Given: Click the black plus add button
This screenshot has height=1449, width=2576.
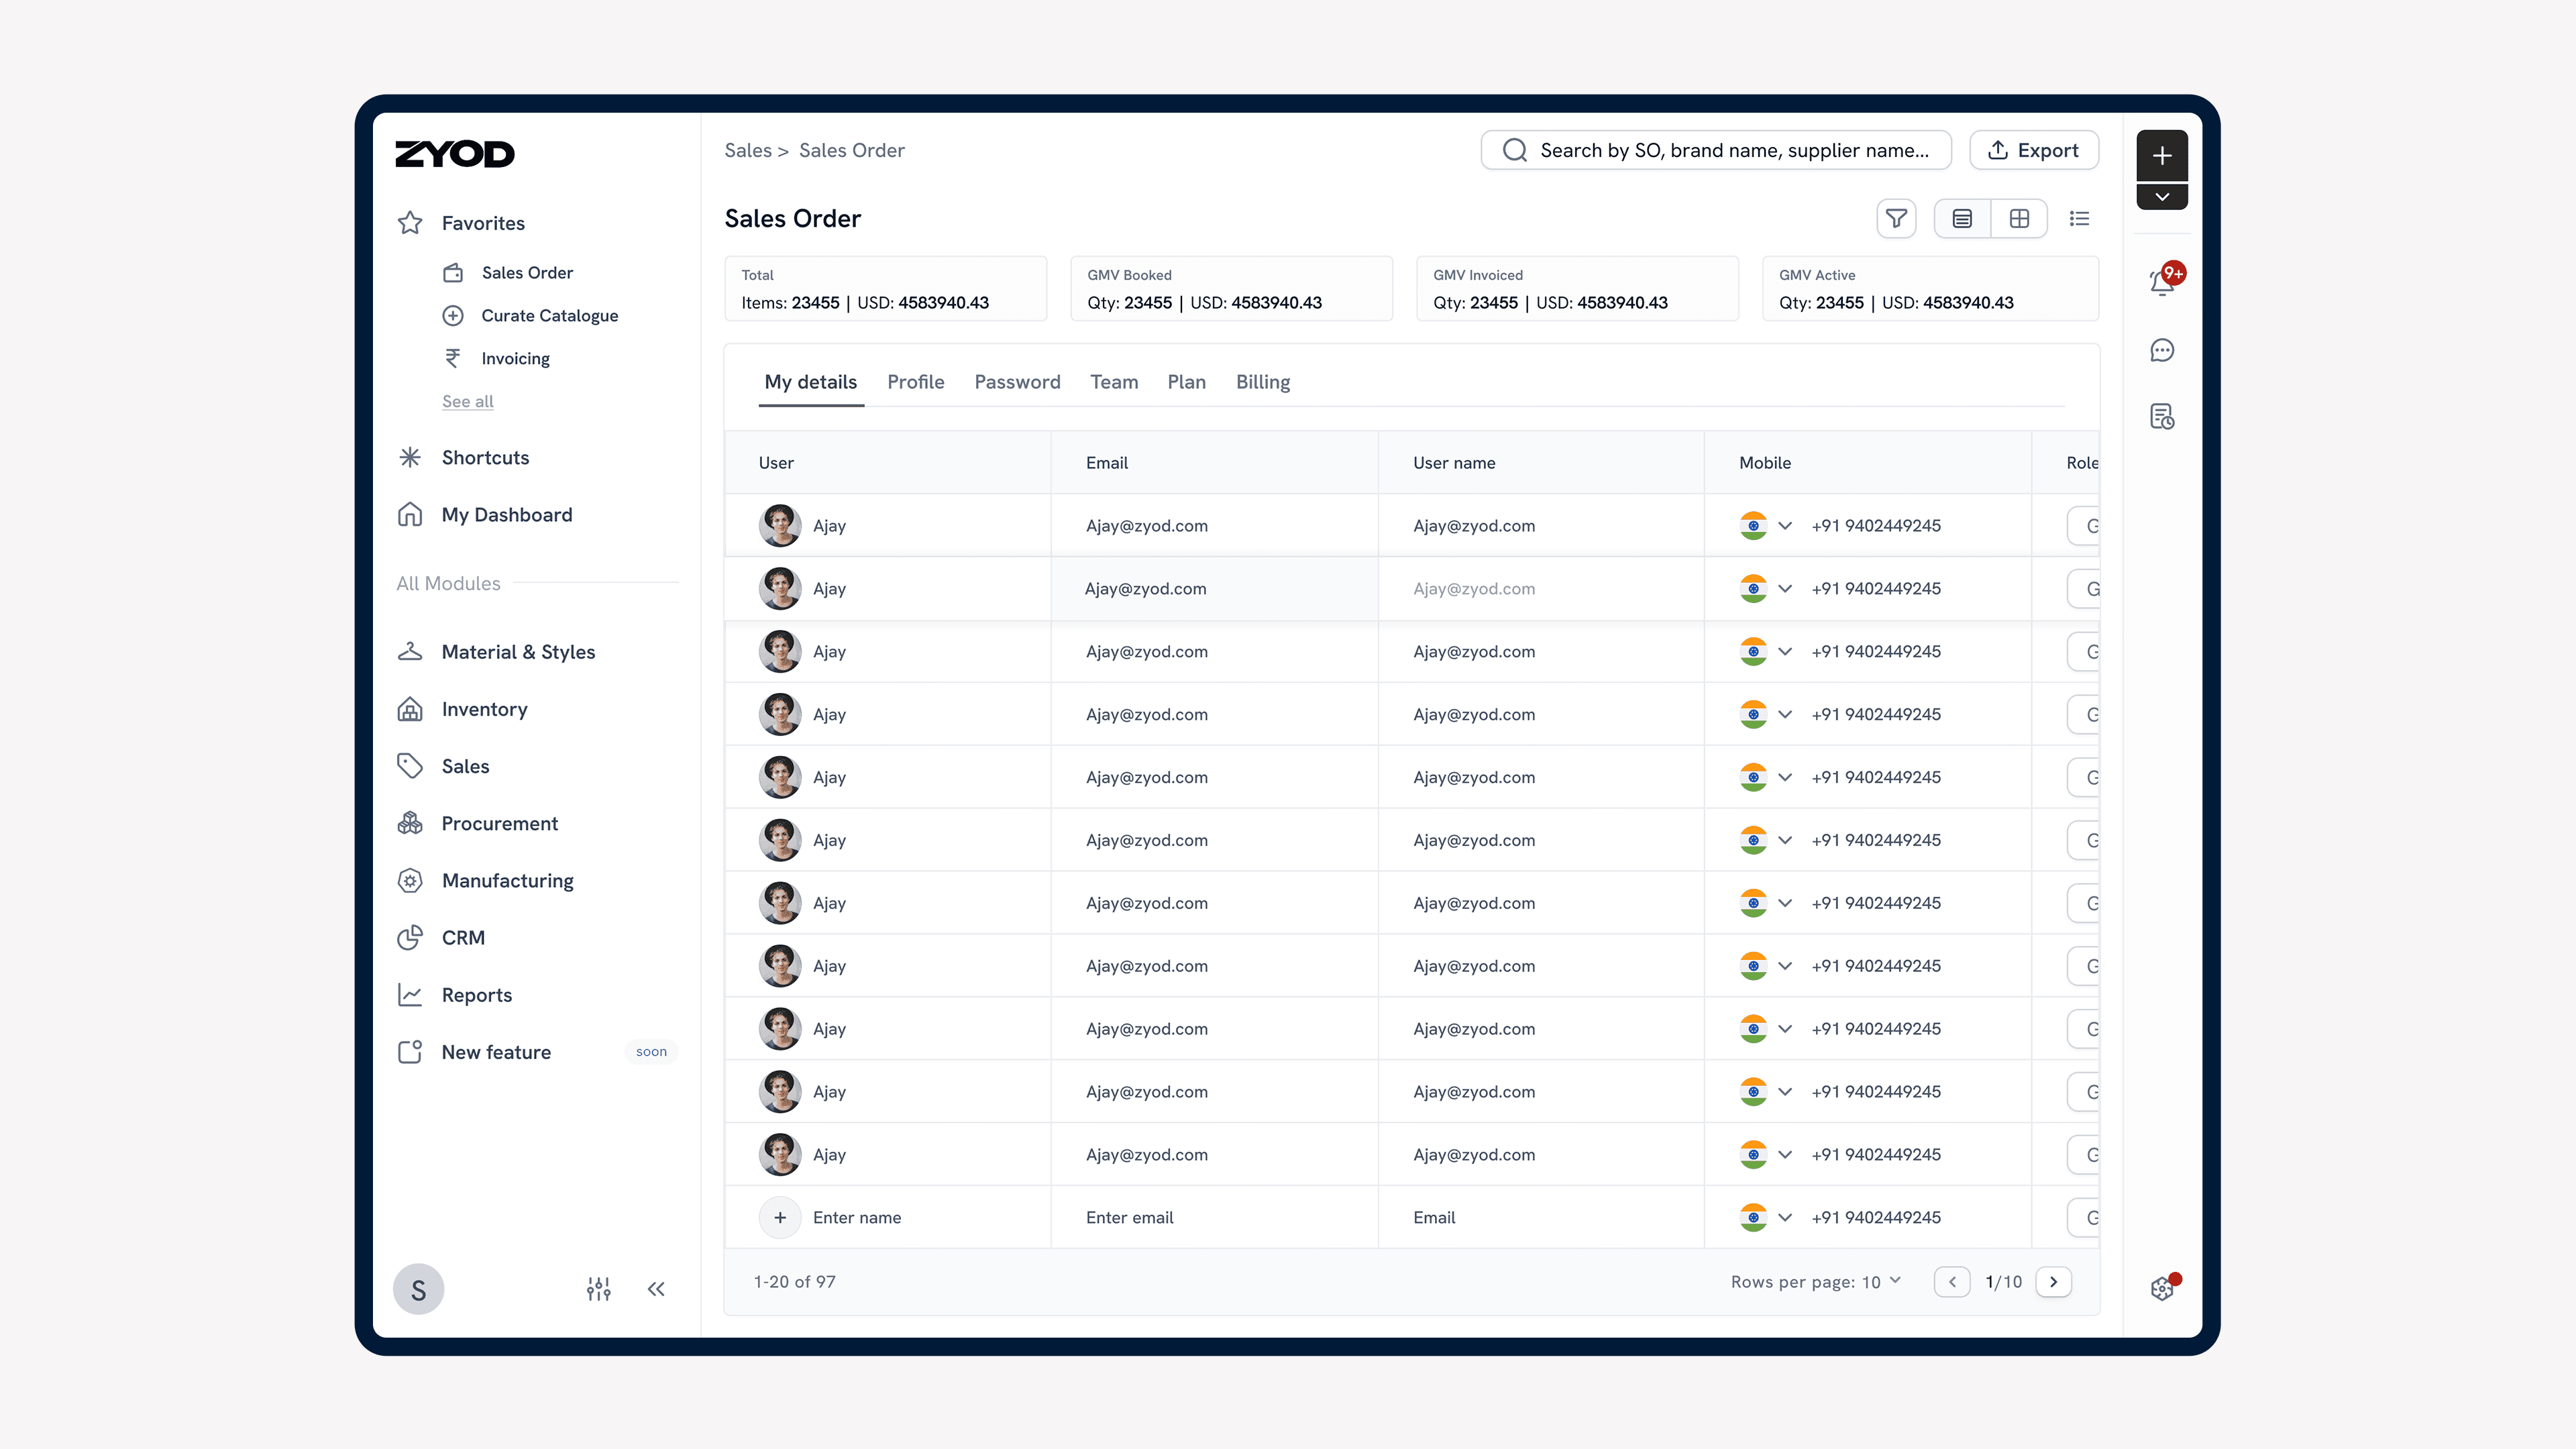Looking at the screenshot, I should (x=2162, y=156).
